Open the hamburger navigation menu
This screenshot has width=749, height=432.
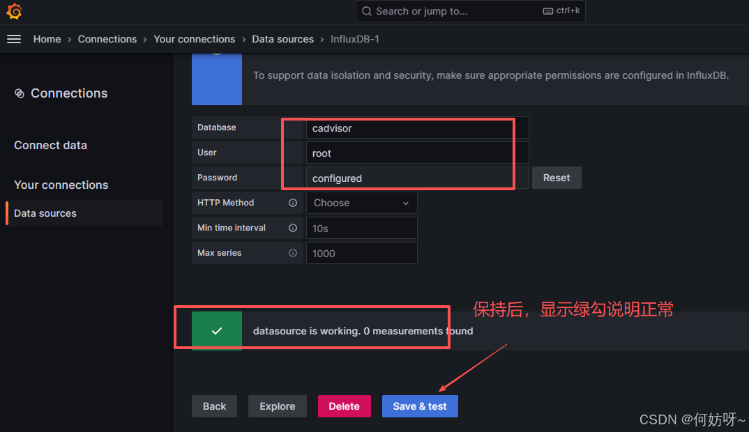[x=14, y=39]
